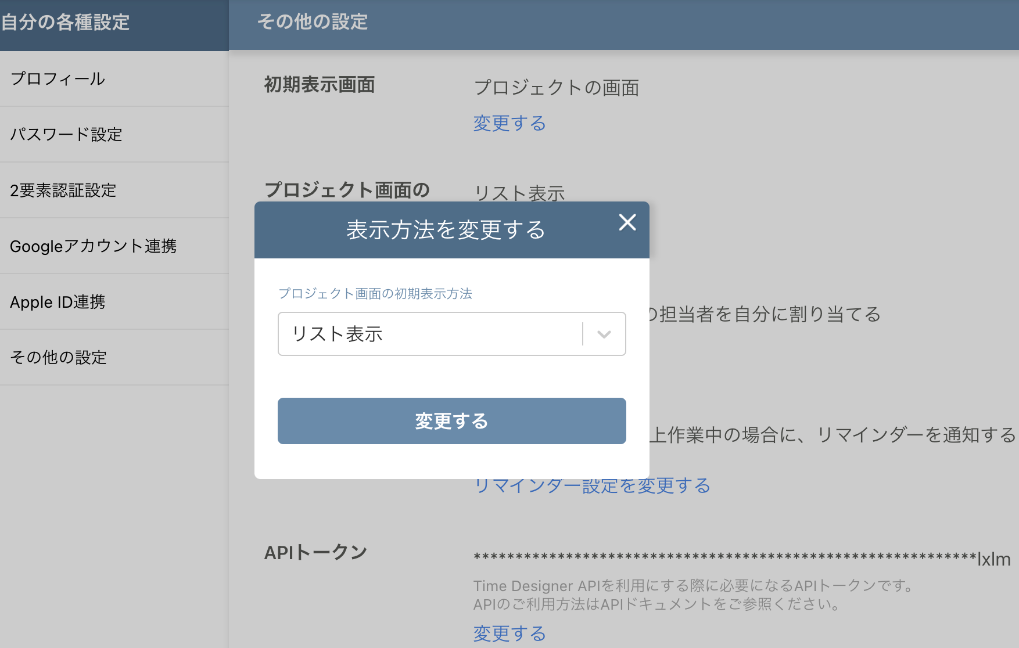Click the プロジェクトの画面 text under 初期表示画面
This screenshot has width=1019, height=648.
click(x=557, y=88)
